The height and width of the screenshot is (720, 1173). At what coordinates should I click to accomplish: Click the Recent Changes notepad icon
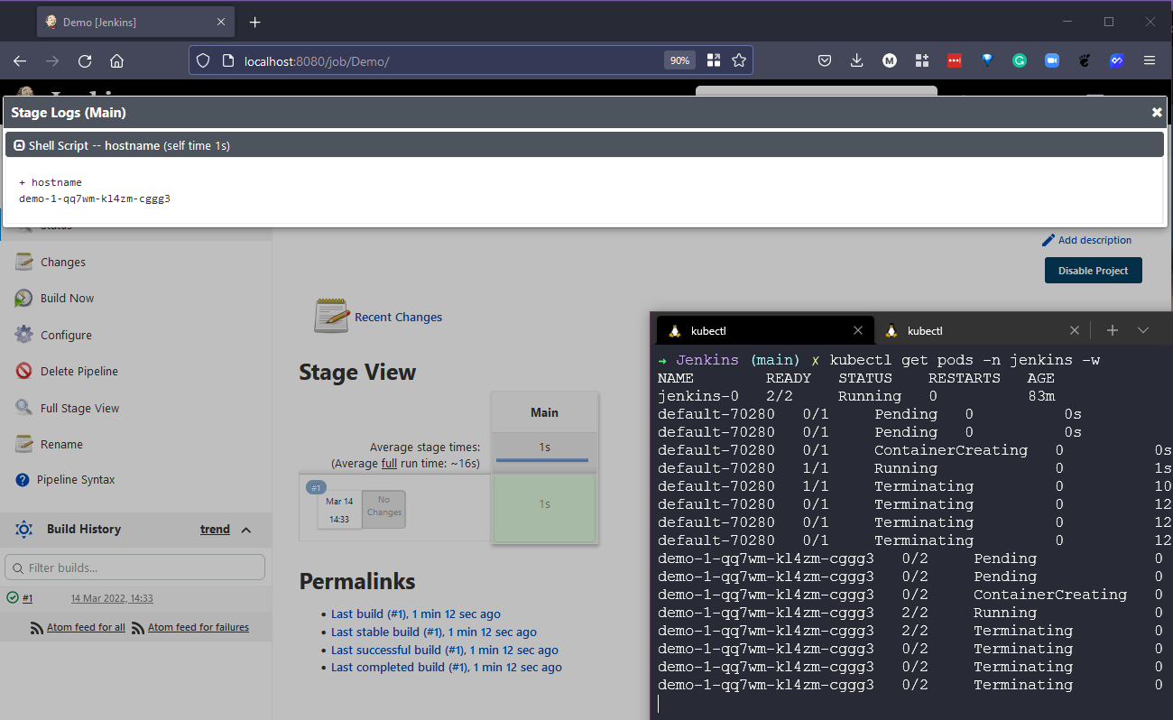click(331, 317)
